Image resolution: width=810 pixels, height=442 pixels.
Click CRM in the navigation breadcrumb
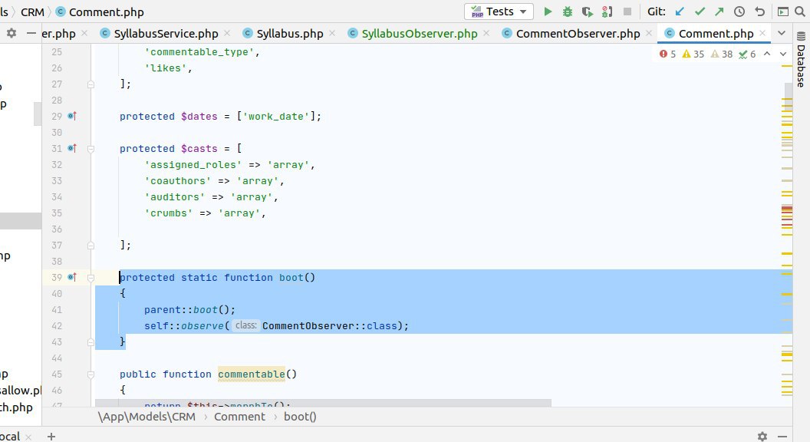point(32,12)
